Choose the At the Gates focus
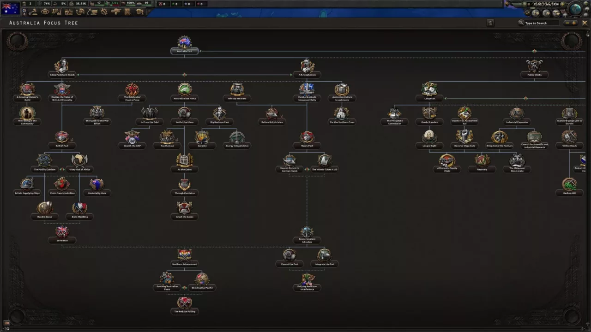 tap(185, 163)
